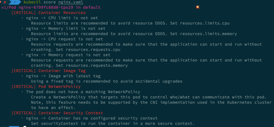
Task: Click the kubectl command word
Action: point(32,2)
